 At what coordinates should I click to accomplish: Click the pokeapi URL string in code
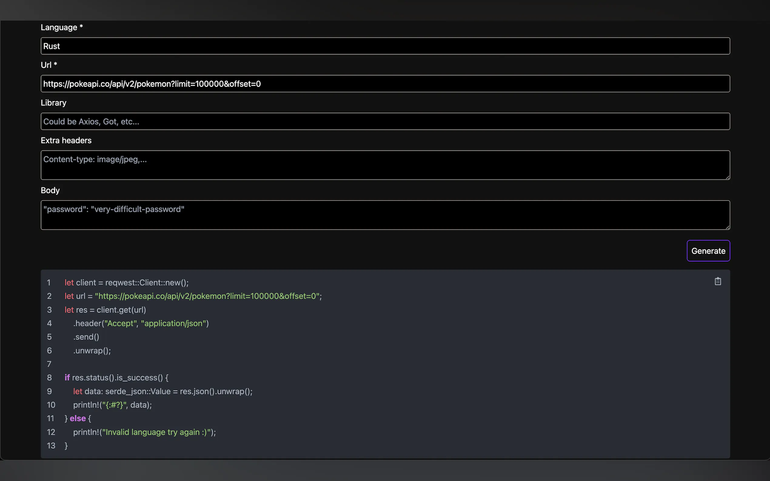[207, 296]
